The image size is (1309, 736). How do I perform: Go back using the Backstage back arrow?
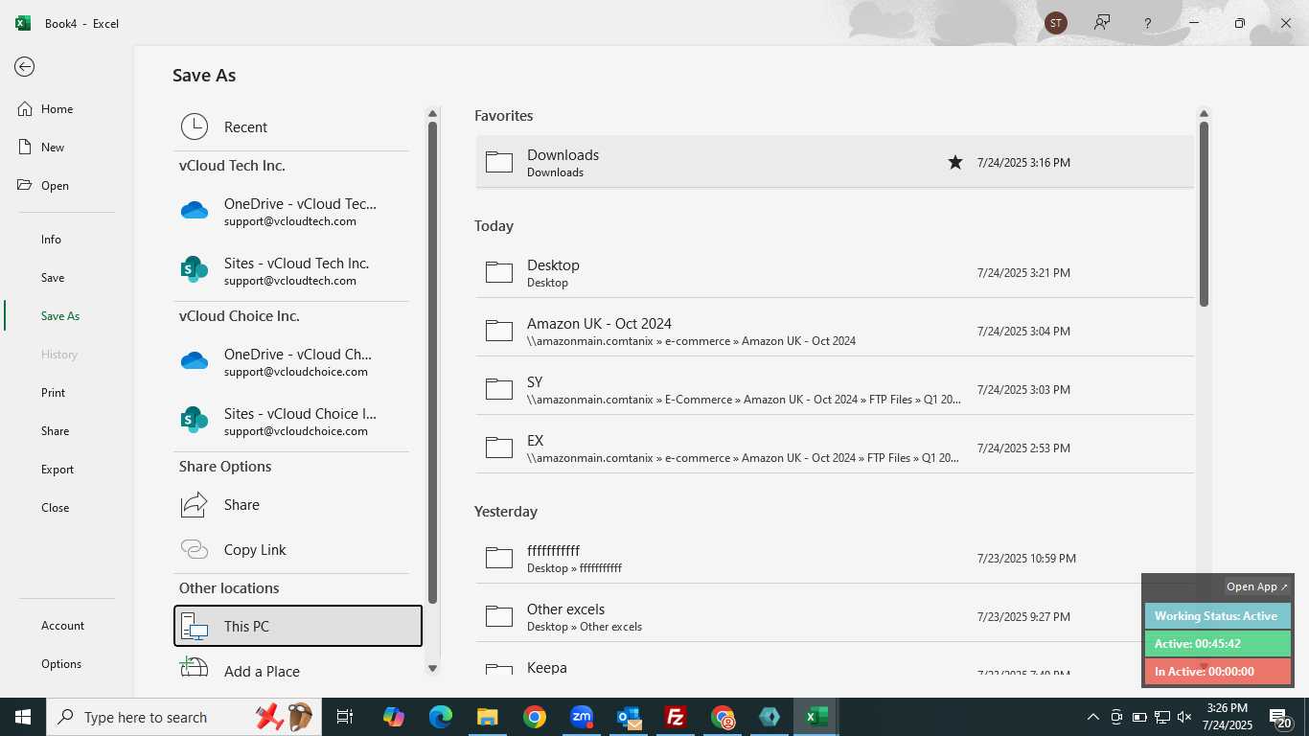[25, 66]
